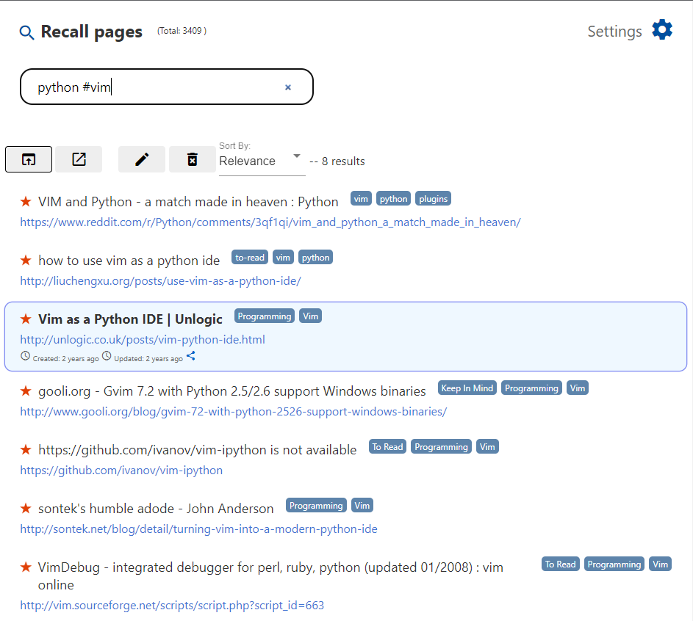
Task: Open Settings via the gear icon
Action: [x=661, y=29]
